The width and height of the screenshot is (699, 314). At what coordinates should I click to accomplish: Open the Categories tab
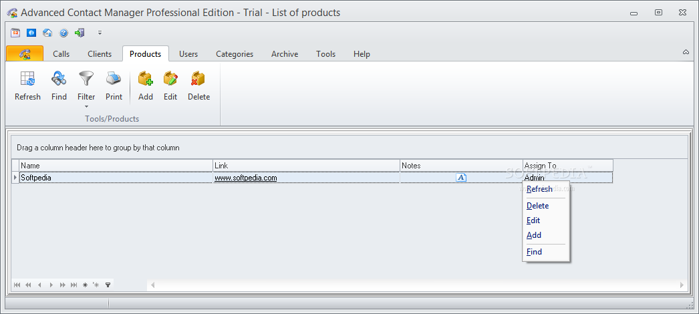(x=235, y=54)
